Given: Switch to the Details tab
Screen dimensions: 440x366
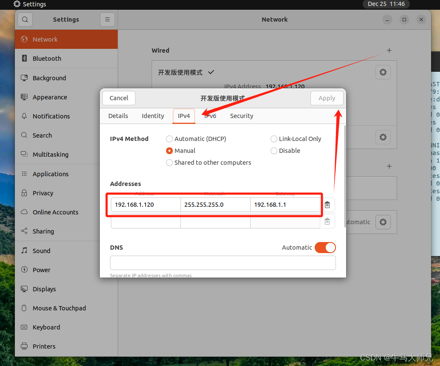Looking at the screenshot, I should 118,115.
